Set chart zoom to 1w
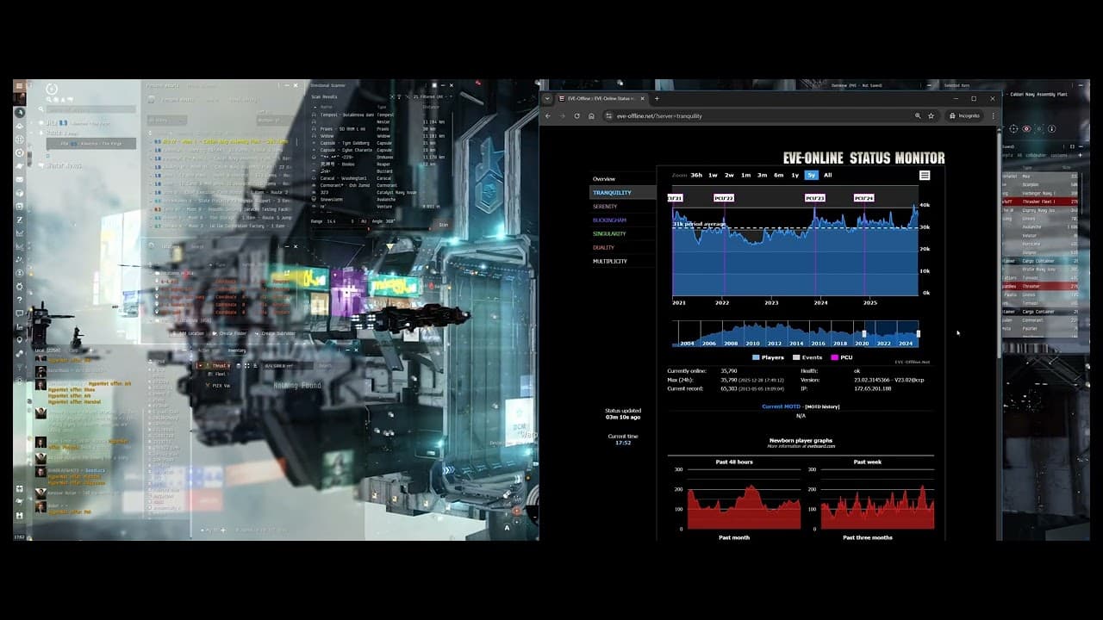 tap(713, 175)
